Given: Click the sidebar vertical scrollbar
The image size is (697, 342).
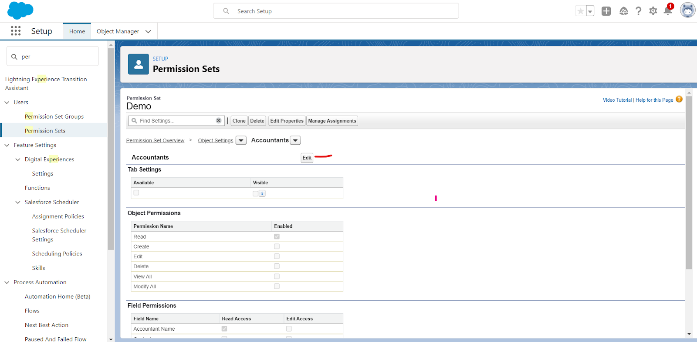Looking at the screenshot, I should coord(111,149).
